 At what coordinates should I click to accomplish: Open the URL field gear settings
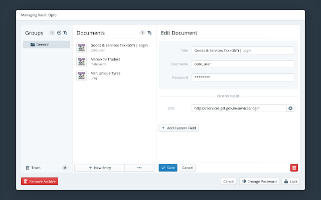point(290,108)
